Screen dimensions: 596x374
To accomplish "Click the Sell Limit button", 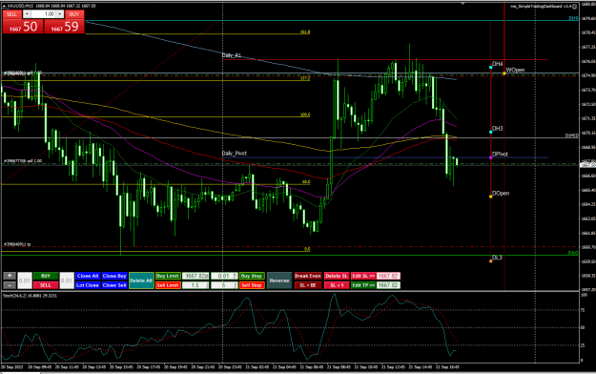I will [168, 285].
